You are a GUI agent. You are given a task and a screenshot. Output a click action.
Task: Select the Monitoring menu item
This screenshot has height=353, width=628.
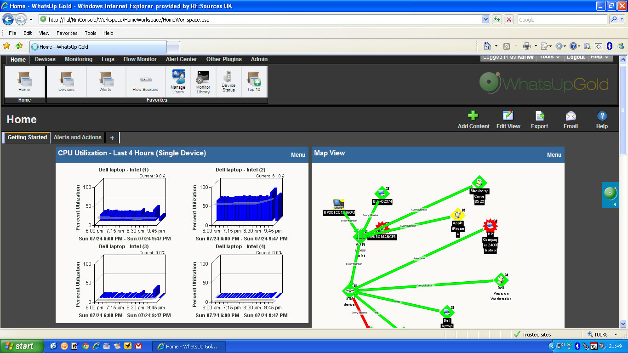pos(79,59)
